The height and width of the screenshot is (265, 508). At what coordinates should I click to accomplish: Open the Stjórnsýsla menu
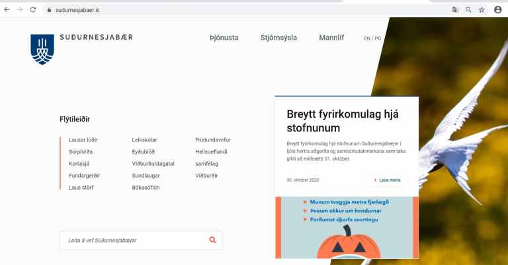(278, 38)
